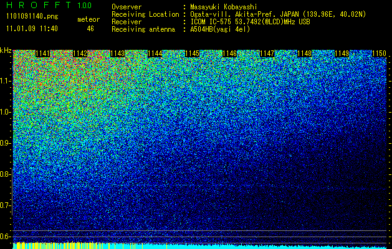392x249 pixels.
Task: Click the cyan and yellow signal level strip
Action: pyautogui.click(x=199, y=246)
